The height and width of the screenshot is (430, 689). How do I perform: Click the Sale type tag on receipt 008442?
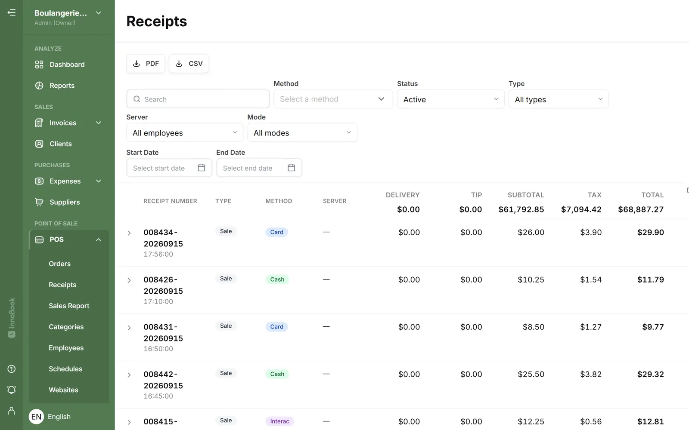226,373
